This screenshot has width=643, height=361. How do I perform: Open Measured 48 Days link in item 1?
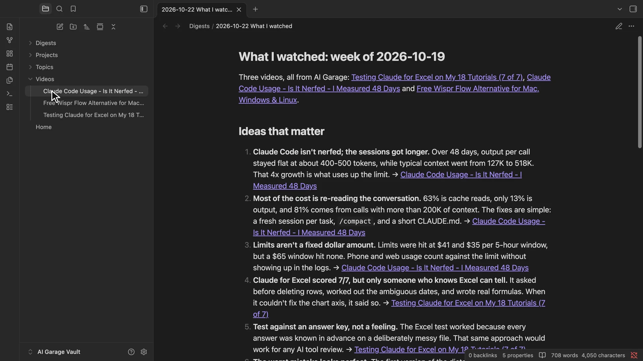(285, 186)
